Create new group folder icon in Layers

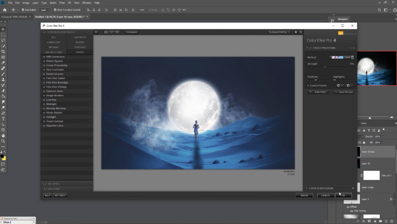click(x=381, y=221)
